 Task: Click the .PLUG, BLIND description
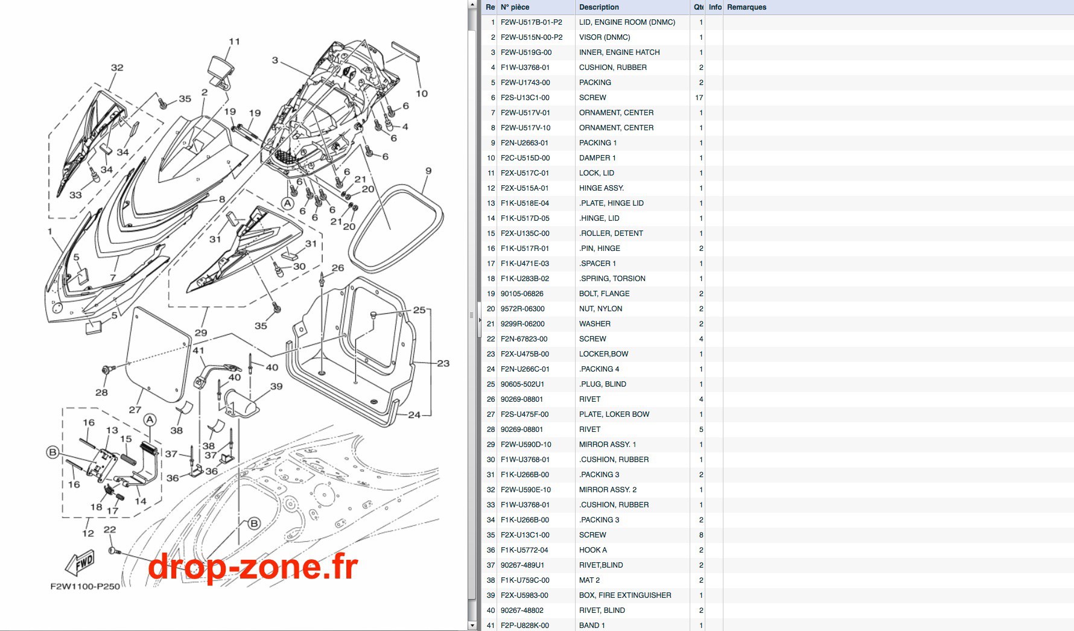(603, 384)
